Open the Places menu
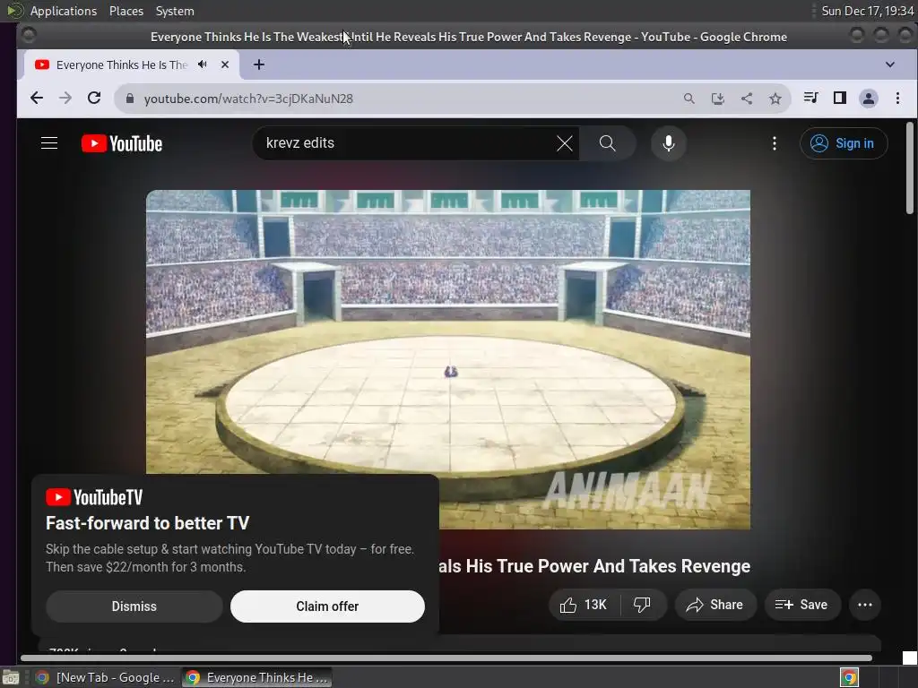Viewport: 918px width, 688px height. click(126, 11)
